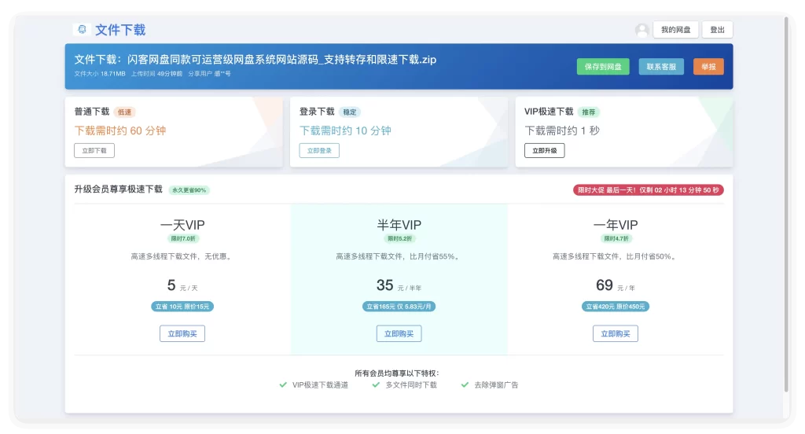Report the file using 举报 button
Viewport: 805px width, 434px height.
tap(708, 67)
